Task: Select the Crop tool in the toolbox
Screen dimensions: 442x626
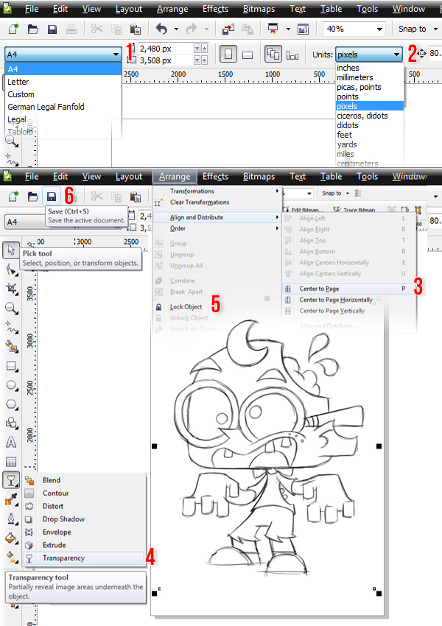Action: pos(11,289)
